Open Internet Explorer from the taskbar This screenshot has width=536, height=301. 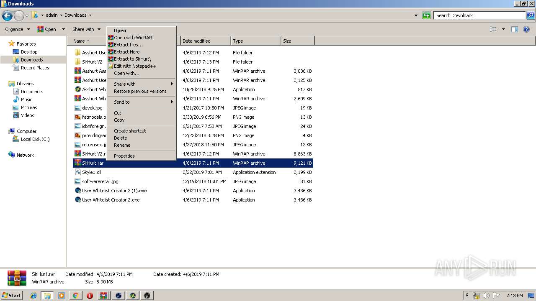coord(33,296)
